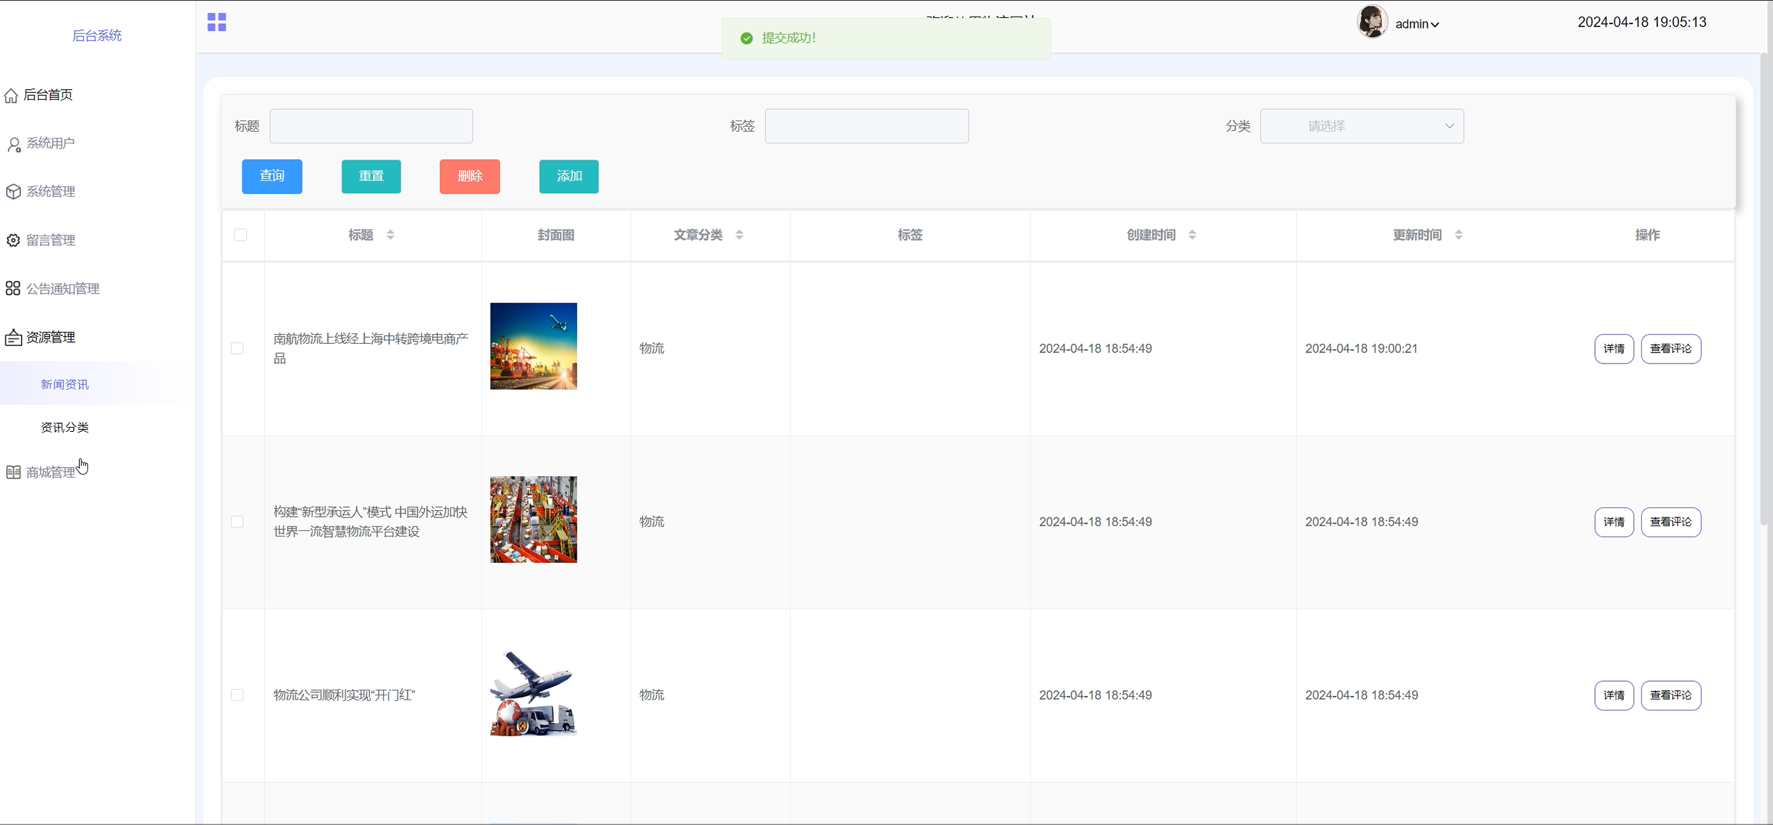
Task: Open 详情 for 构建“新型承运人”模式 article
Action: [x=1614, y=522]
